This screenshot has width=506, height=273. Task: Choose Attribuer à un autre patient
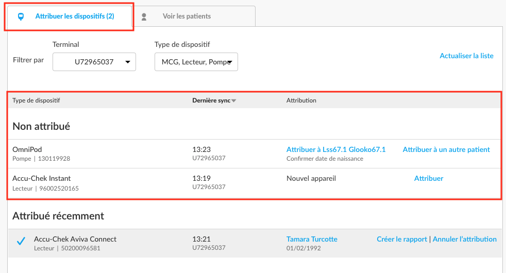pyautogui.click(x=446, y=149)
